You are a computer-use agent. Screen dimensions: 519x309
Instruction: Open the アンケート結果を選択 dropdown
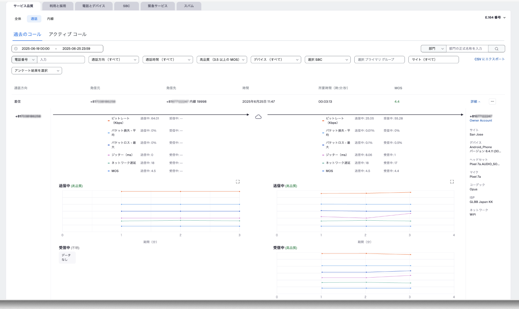[37, 71]
